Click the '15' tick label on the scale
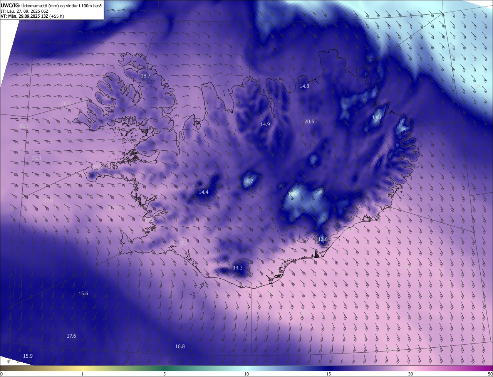Screen dimensions: 493x377 pyautogui.click(x=329, y=374)
